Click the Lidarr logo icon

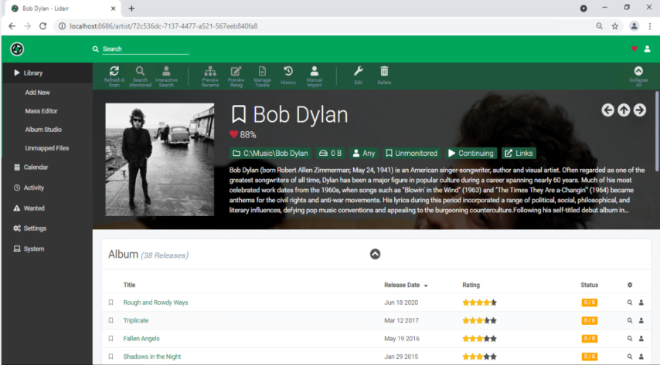tap(17, 49)
